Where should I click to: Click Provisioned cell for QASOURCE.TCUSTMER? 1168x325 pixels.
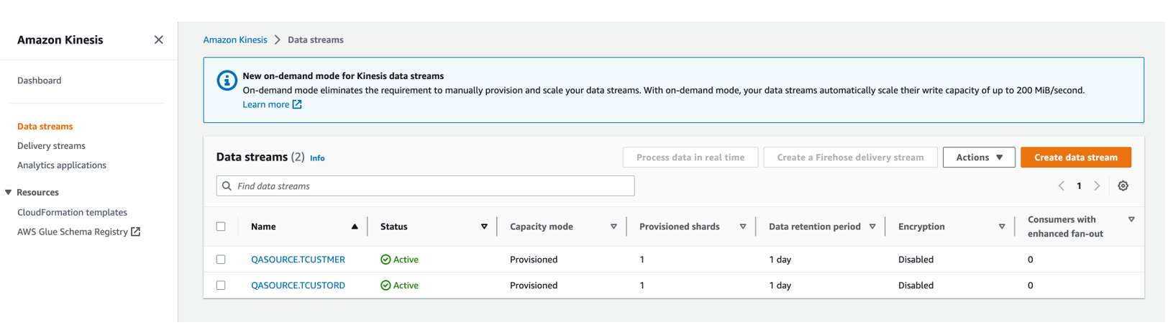[x=534, y=260]
